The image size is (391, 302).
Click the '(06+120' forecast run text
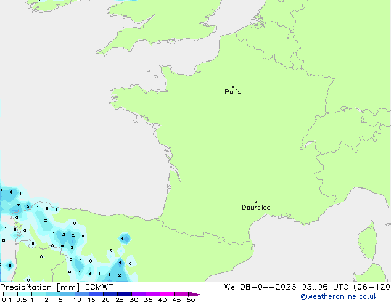372,287
